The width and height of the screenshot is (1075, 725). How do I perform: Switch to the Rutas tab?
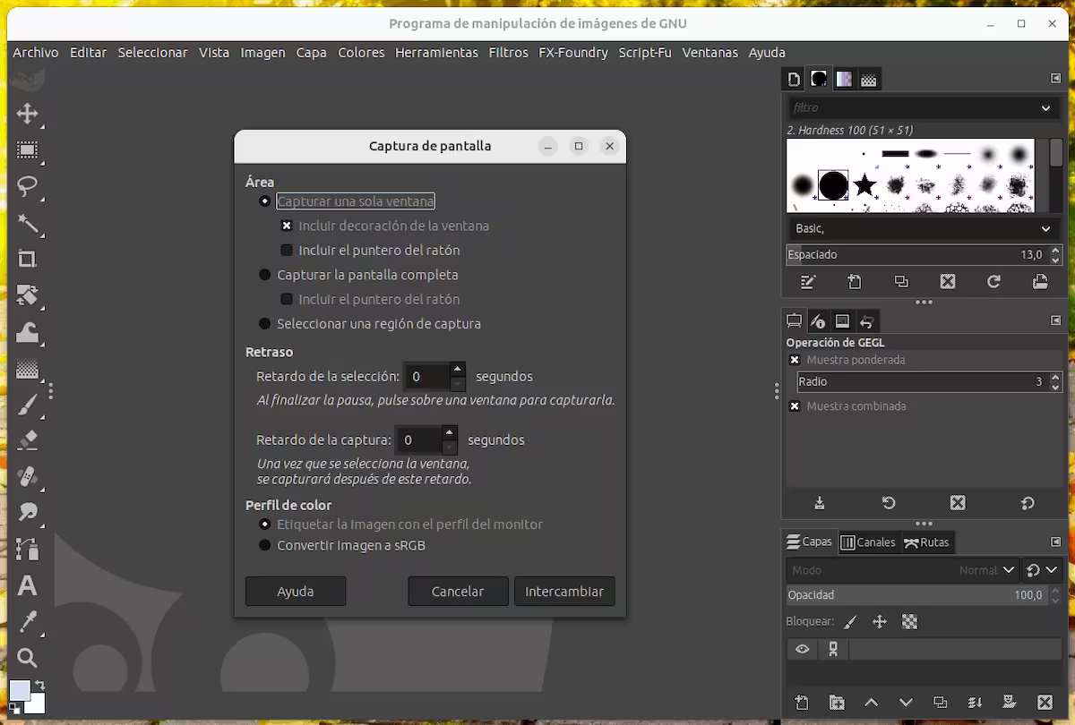pyautogui.click(x=927, y=542)
